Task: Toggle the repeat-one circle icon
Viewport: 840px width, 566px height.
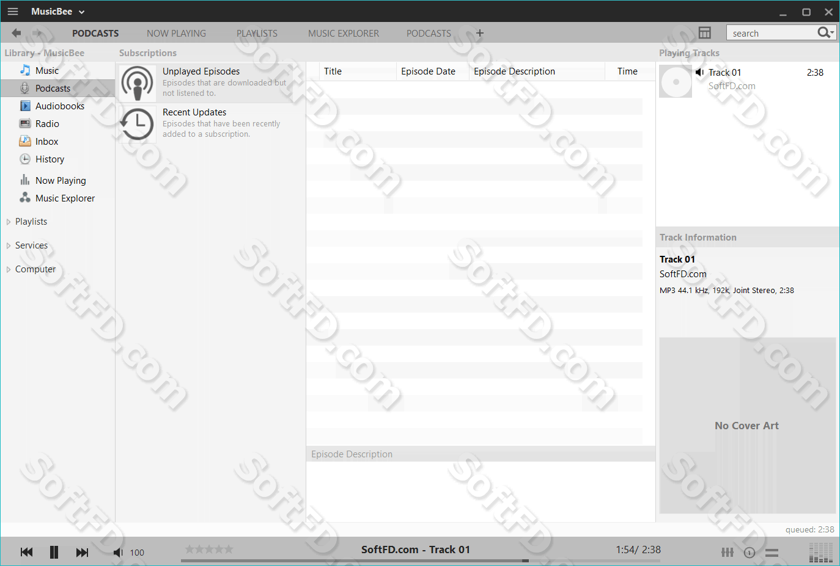Action: [750, 553]
